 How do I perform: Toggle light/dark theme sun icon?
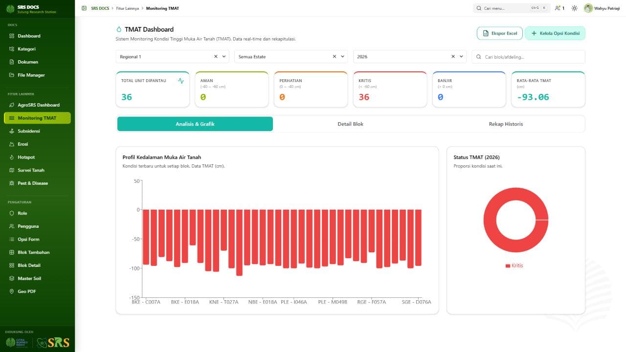[x=574, y=8]
